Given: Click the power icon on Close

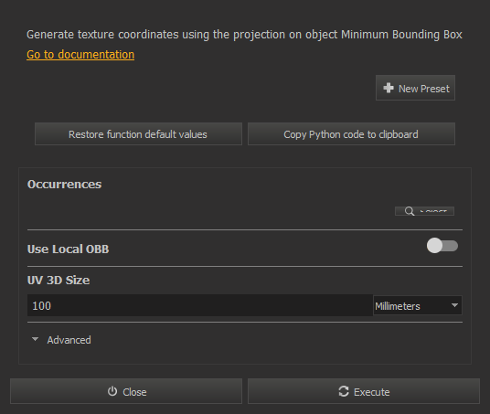Looking at the screenshot, I should tap(112, 391).
